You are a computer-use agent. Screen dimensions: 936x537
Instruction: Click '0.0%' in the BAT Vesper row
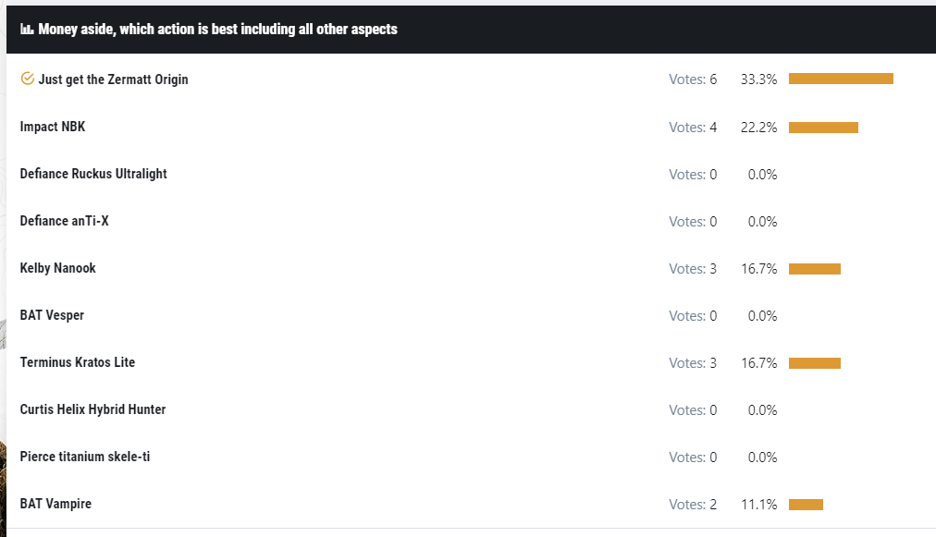[762, 315]
